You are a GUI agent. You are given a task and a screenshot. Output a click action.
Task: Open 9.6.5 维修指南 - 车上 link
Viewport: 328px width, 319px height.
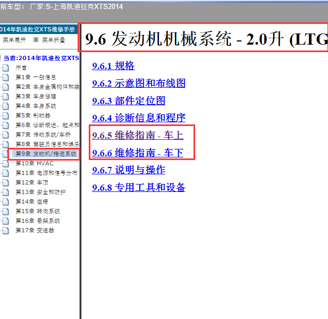click(x=138, y=135)
